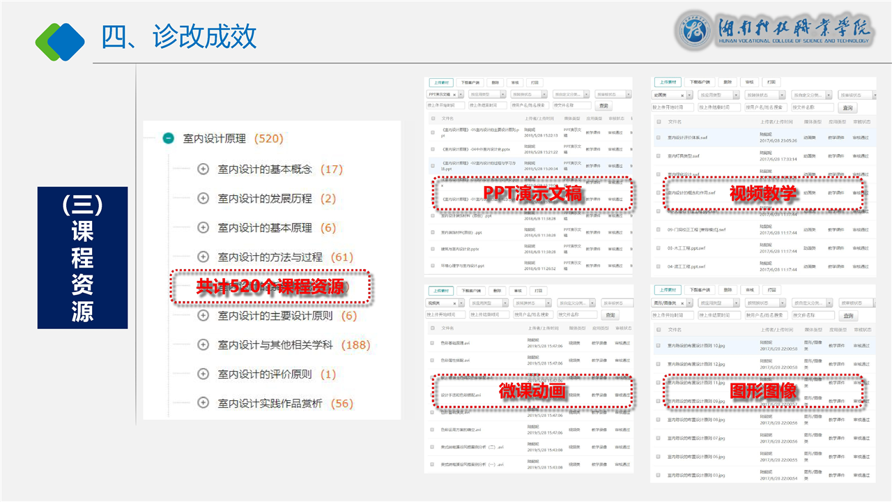Collapse the 室内设计原理 tree node

point(168,139)
